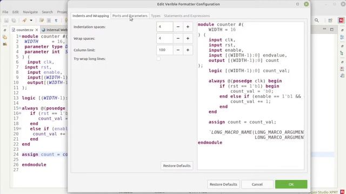Click the blue outline view icon in the right sidebar
Image resolution: width=346 pixels, height=194 pixels.
point(342,37)
